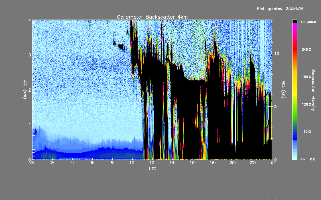The image size is (321, 200).
Task: Click the "AGL (km)" left axis label
Action: 25,90
